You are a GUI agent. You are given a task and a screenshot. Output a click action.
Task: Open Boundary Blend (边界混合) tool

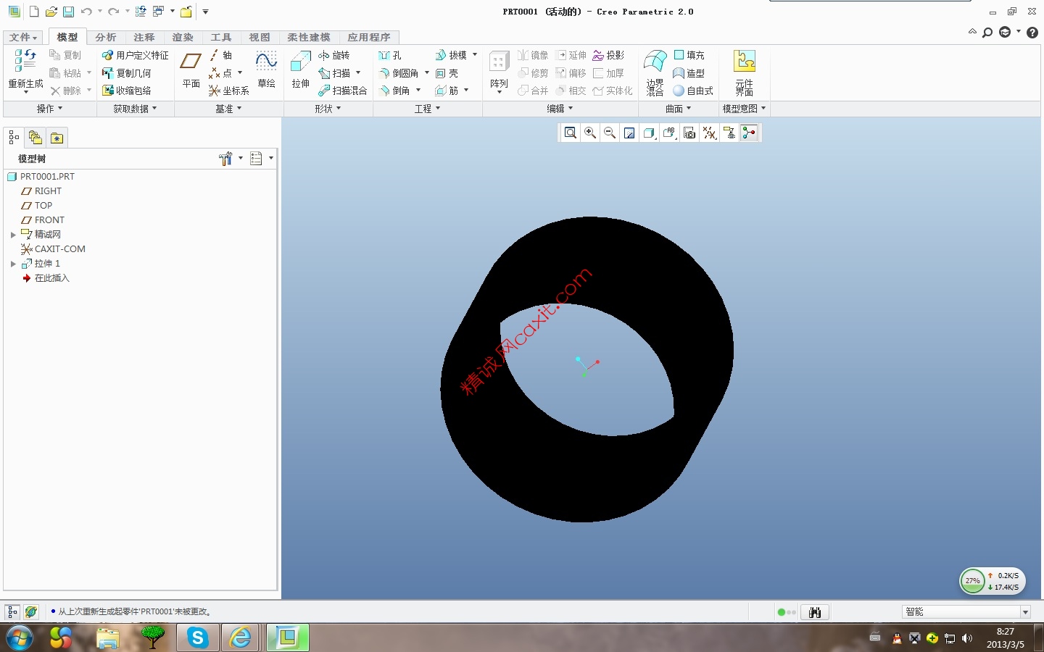[655, 72]
